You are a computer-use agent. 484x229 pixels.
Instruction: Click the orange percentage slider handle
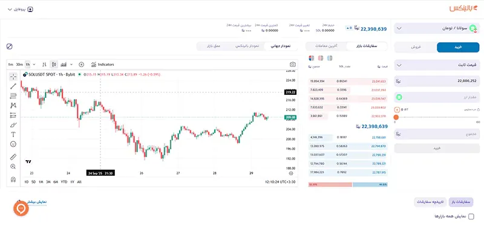click(x=396, y=117)
